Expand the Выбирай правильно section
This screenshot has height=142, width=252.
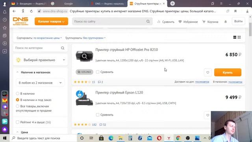click(40, 60)
